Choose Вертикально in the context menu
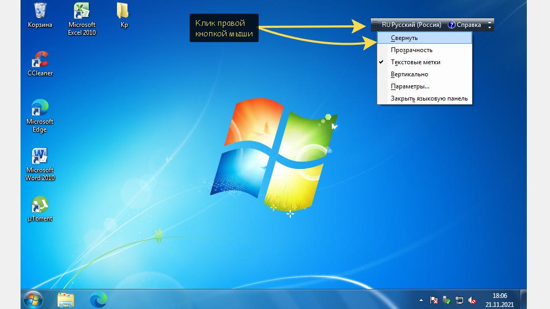The width and height of the screenshot is (550, 309). point(425,74)
